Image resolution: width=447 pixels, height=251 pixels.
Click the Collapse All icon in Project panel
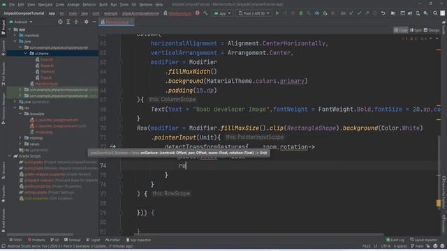(x=76, y=22)
